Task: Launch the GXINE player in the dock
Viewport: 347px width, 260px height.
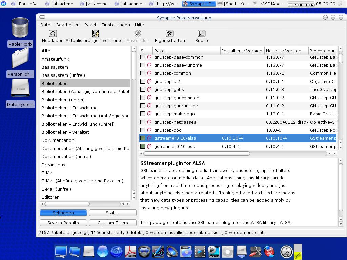Action: pos(214,252)
